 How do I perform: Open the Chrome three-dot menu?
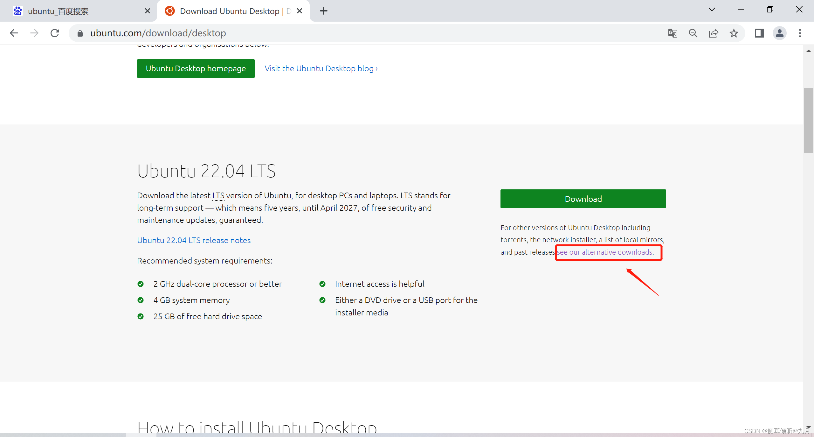tap(800, 33)
